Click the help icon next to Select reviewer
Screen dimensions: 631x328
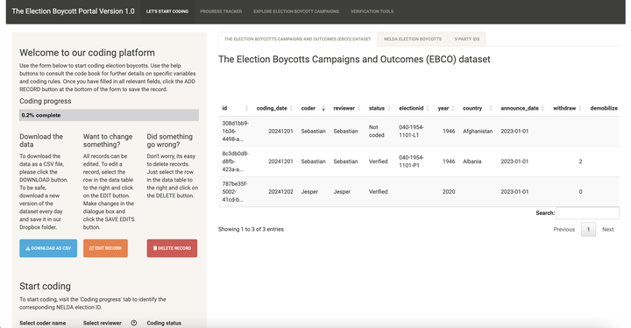tap(134, 323)
